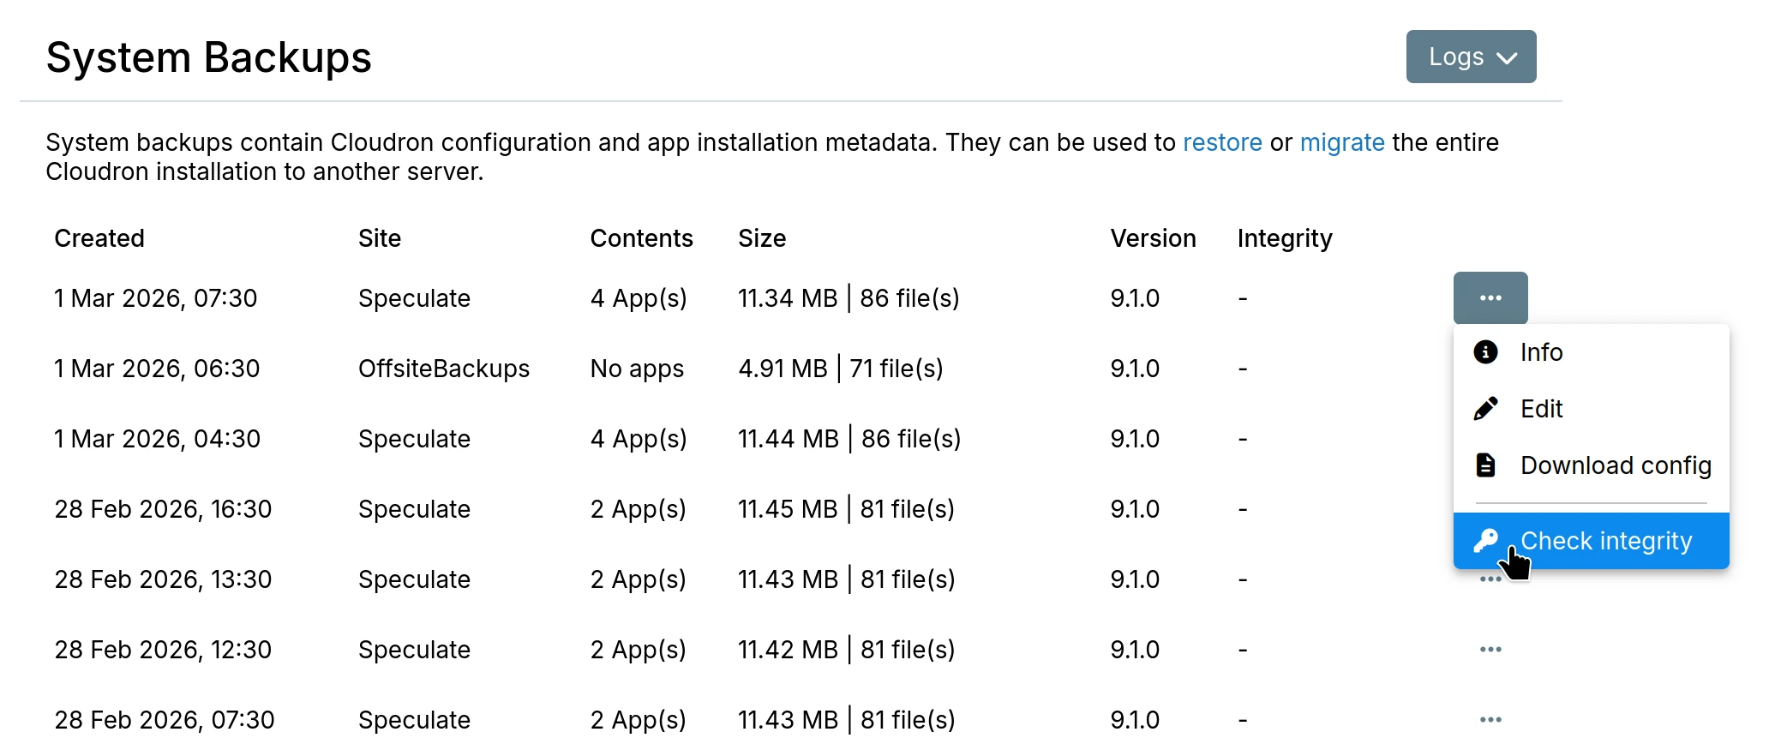This screenshot has height=756, width=1781.
Task: Click the Integrity column header
Action: 1284,238
